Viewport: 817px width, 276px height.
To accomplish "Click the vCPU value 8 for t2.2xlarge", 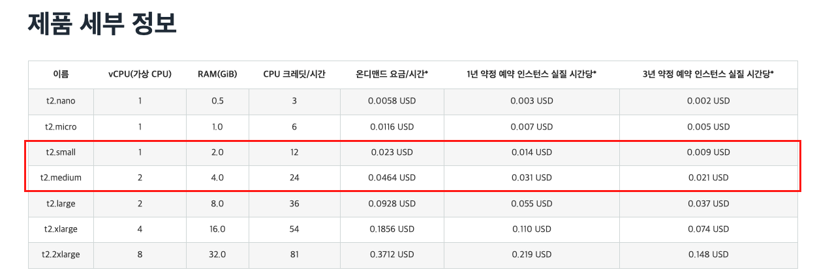I will pyautogui.click(x=140, y=255).
